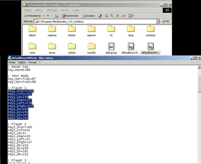Image resolution: width=201 pixels, height=164 pixels.
Task: Click the Rechercher button
Action: [70, 16]
